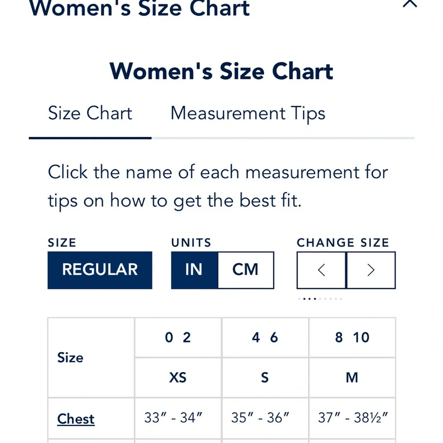Image resolution: width=443 pixels, height=443 pixels.
Task: Click the Size row header cell
Action: click(x=70, y=358)
